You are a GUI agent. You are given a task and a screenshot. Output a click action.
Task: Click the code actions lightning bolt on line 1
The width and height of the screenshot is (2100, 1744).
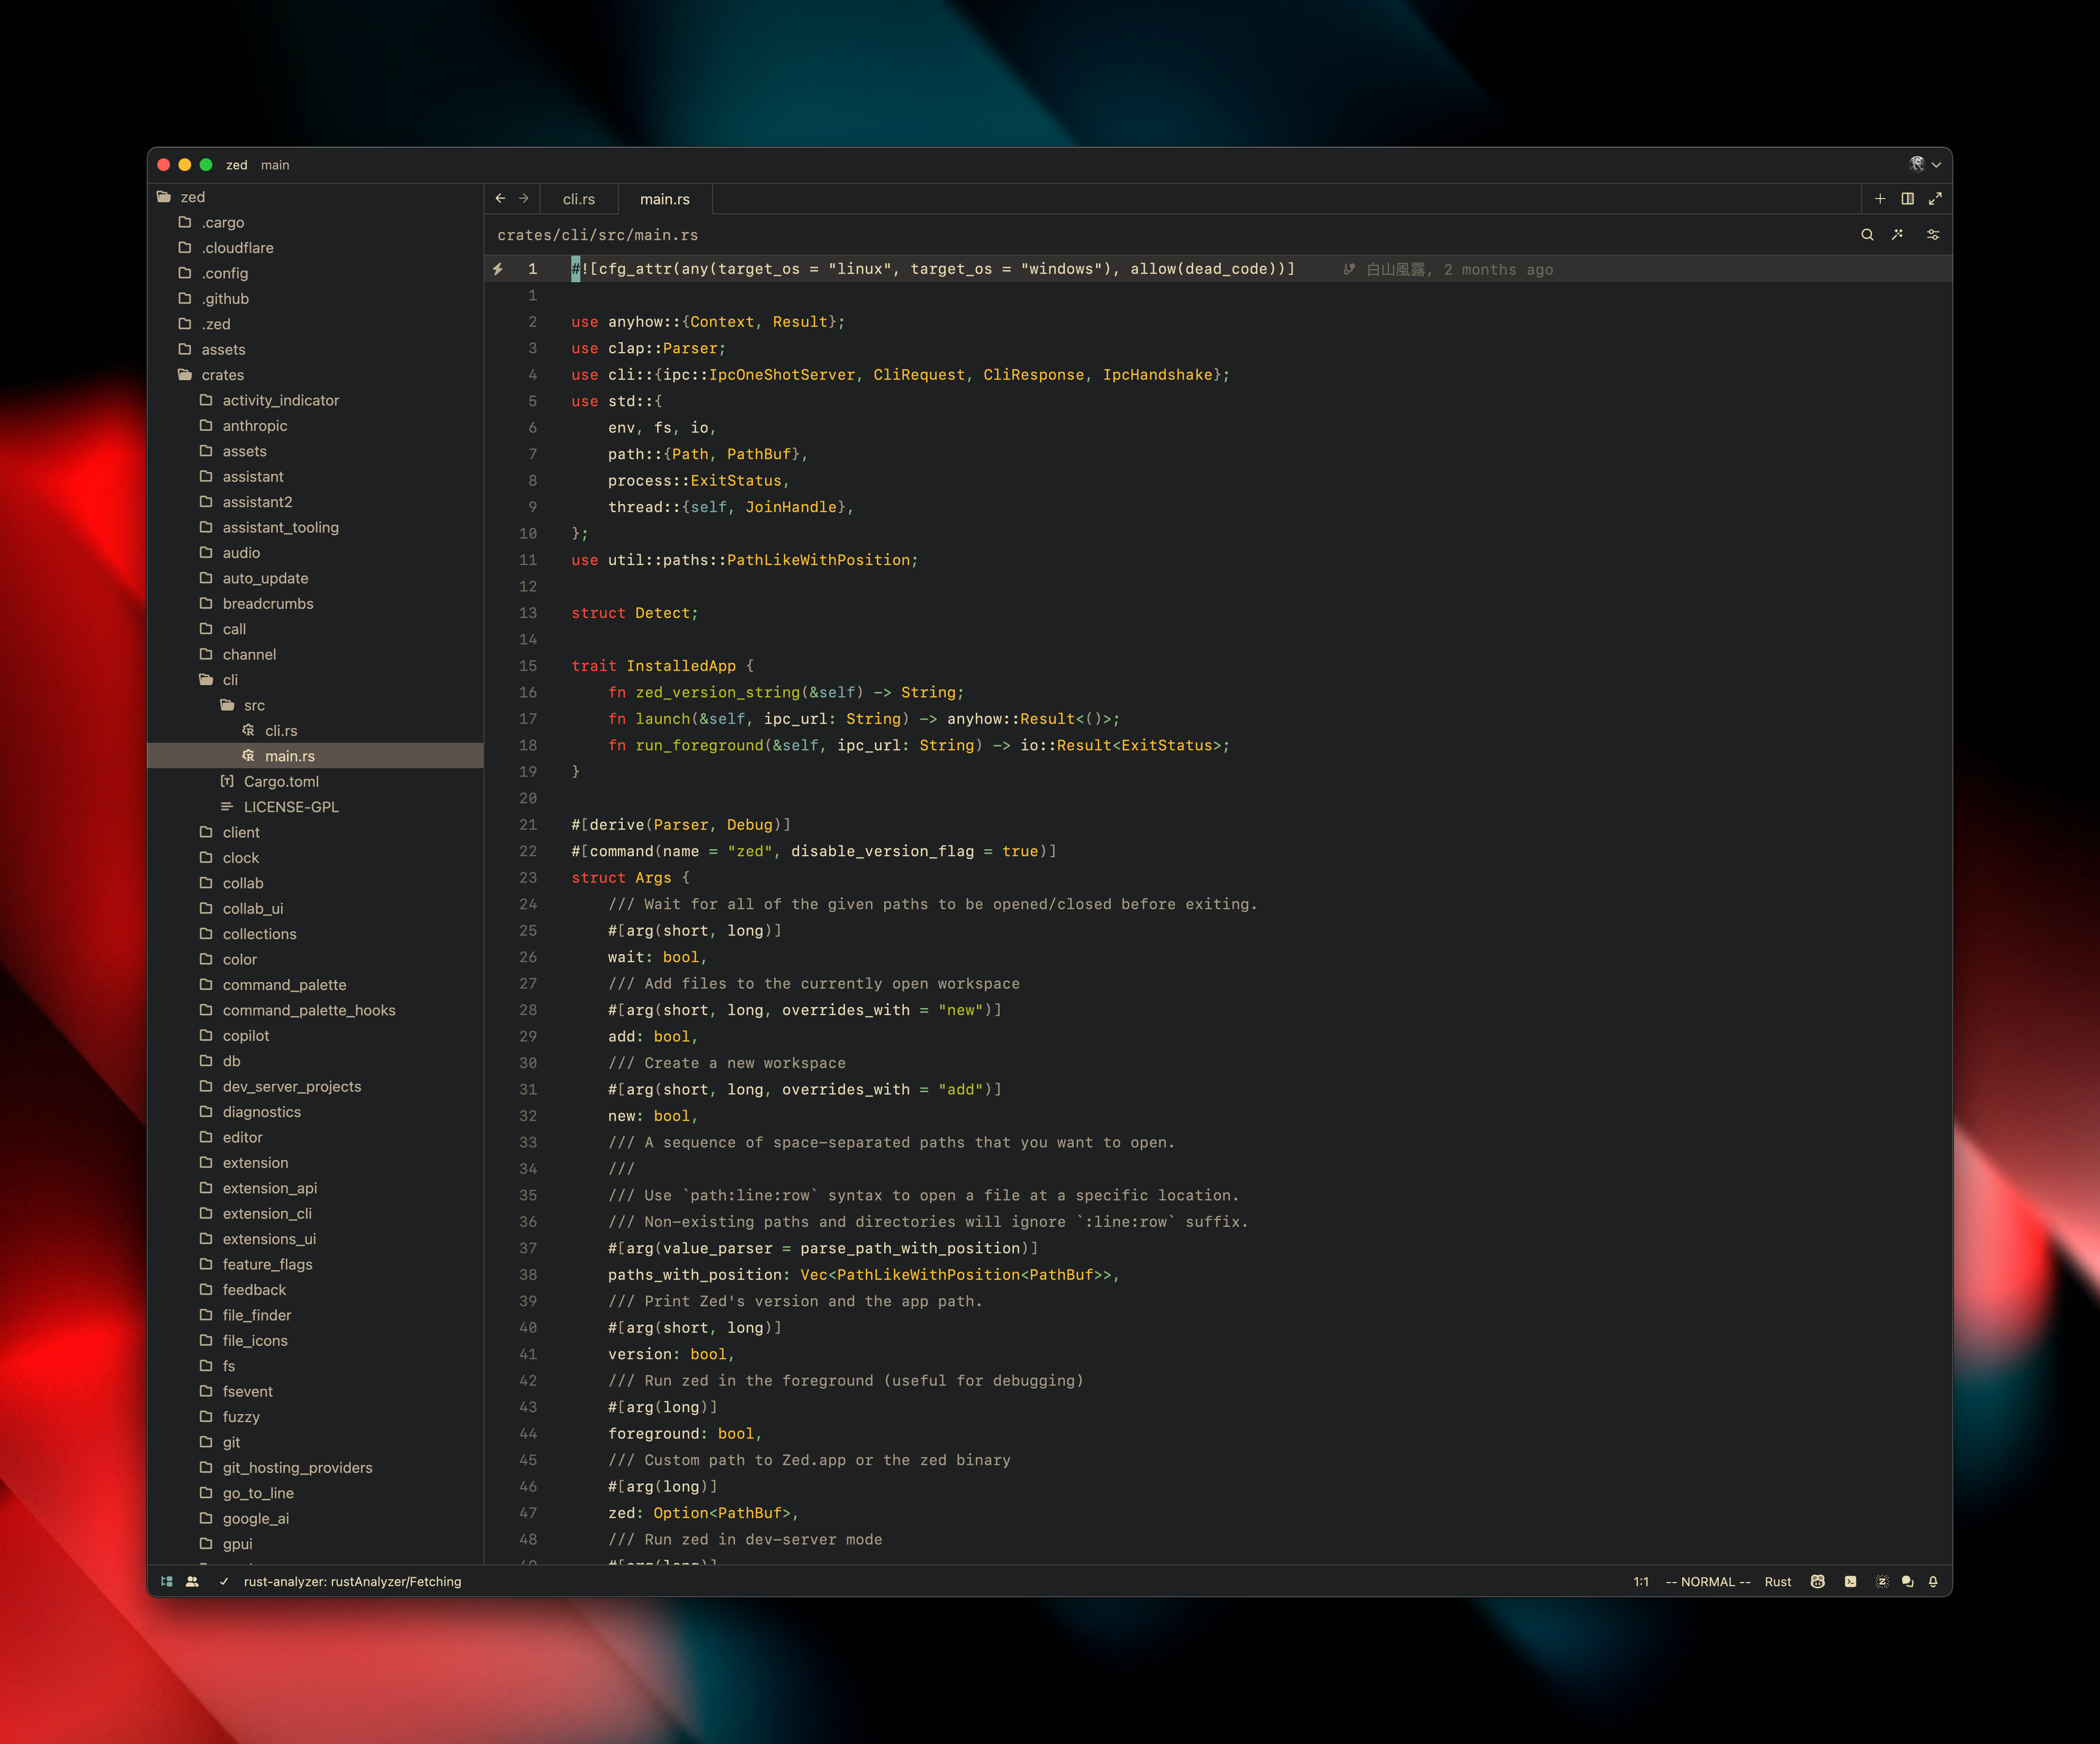[x=497, y=269]
